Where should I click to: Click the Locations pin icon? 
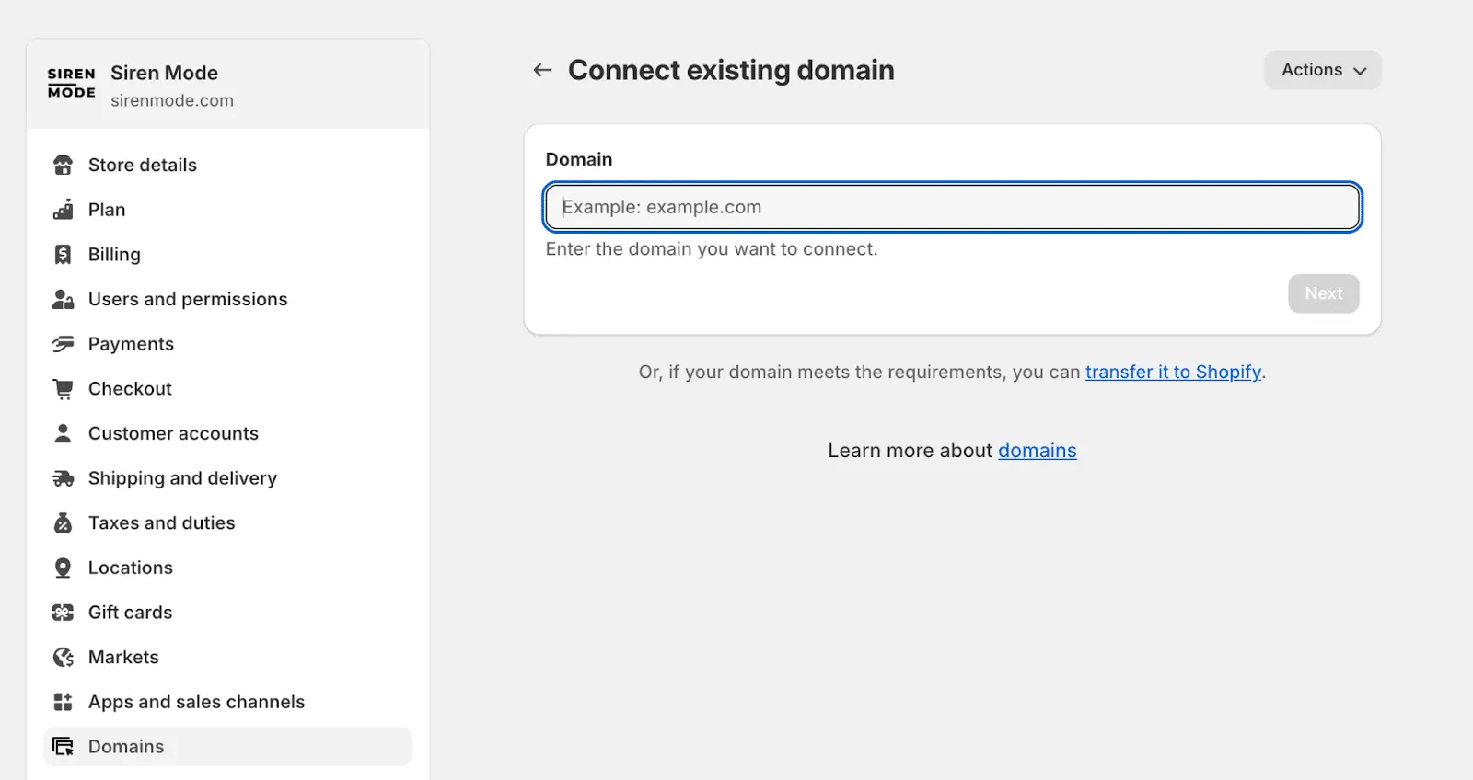(x=63, y=568)
